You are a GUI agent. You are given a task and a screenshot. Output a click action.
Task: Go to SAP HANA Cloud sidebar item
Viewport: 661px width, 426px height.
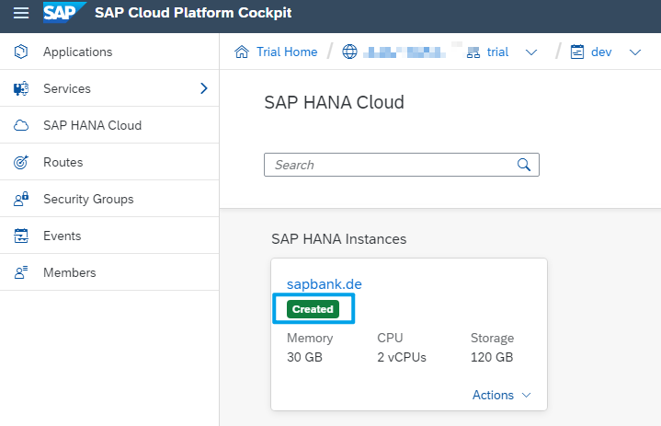point(109,125)
